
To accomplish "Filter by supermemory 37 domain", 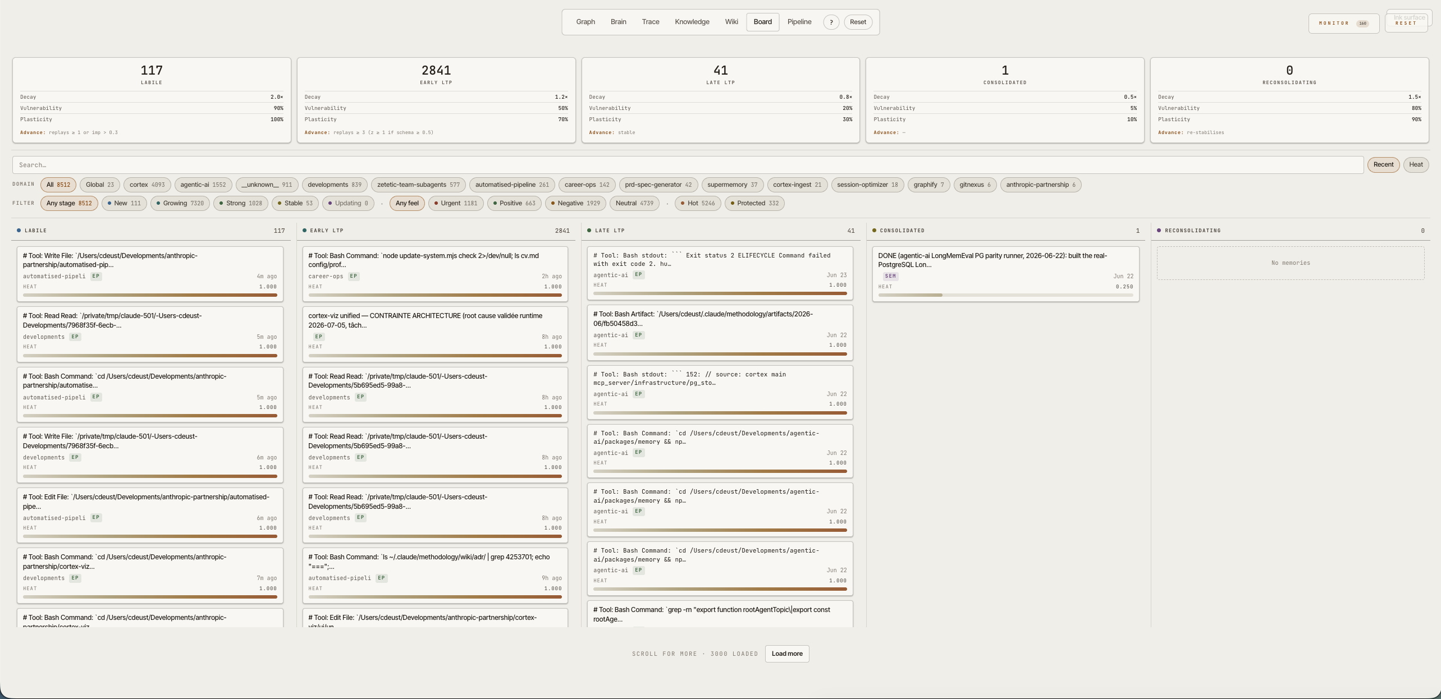I will tap(732, 185).
